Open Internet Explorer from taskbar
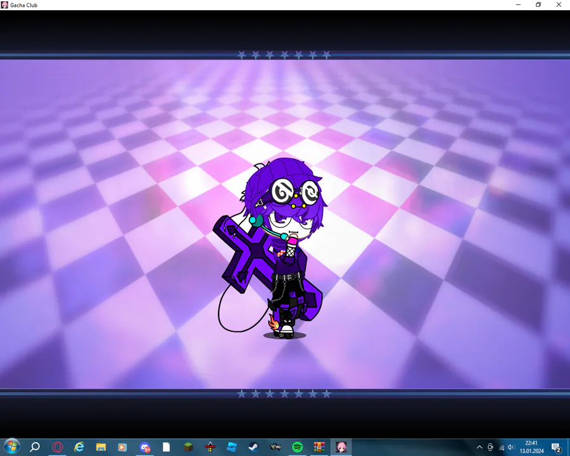This screenshot has height=456, width=570. (x=79, y=447)
